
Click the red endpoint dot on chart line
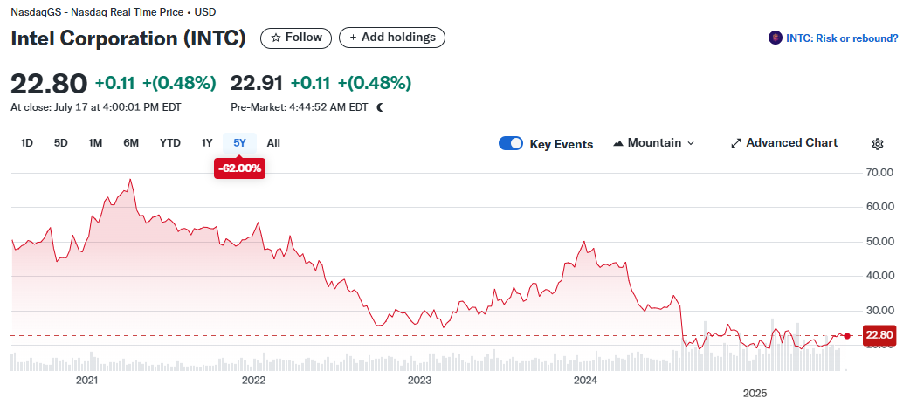point(847,335)
